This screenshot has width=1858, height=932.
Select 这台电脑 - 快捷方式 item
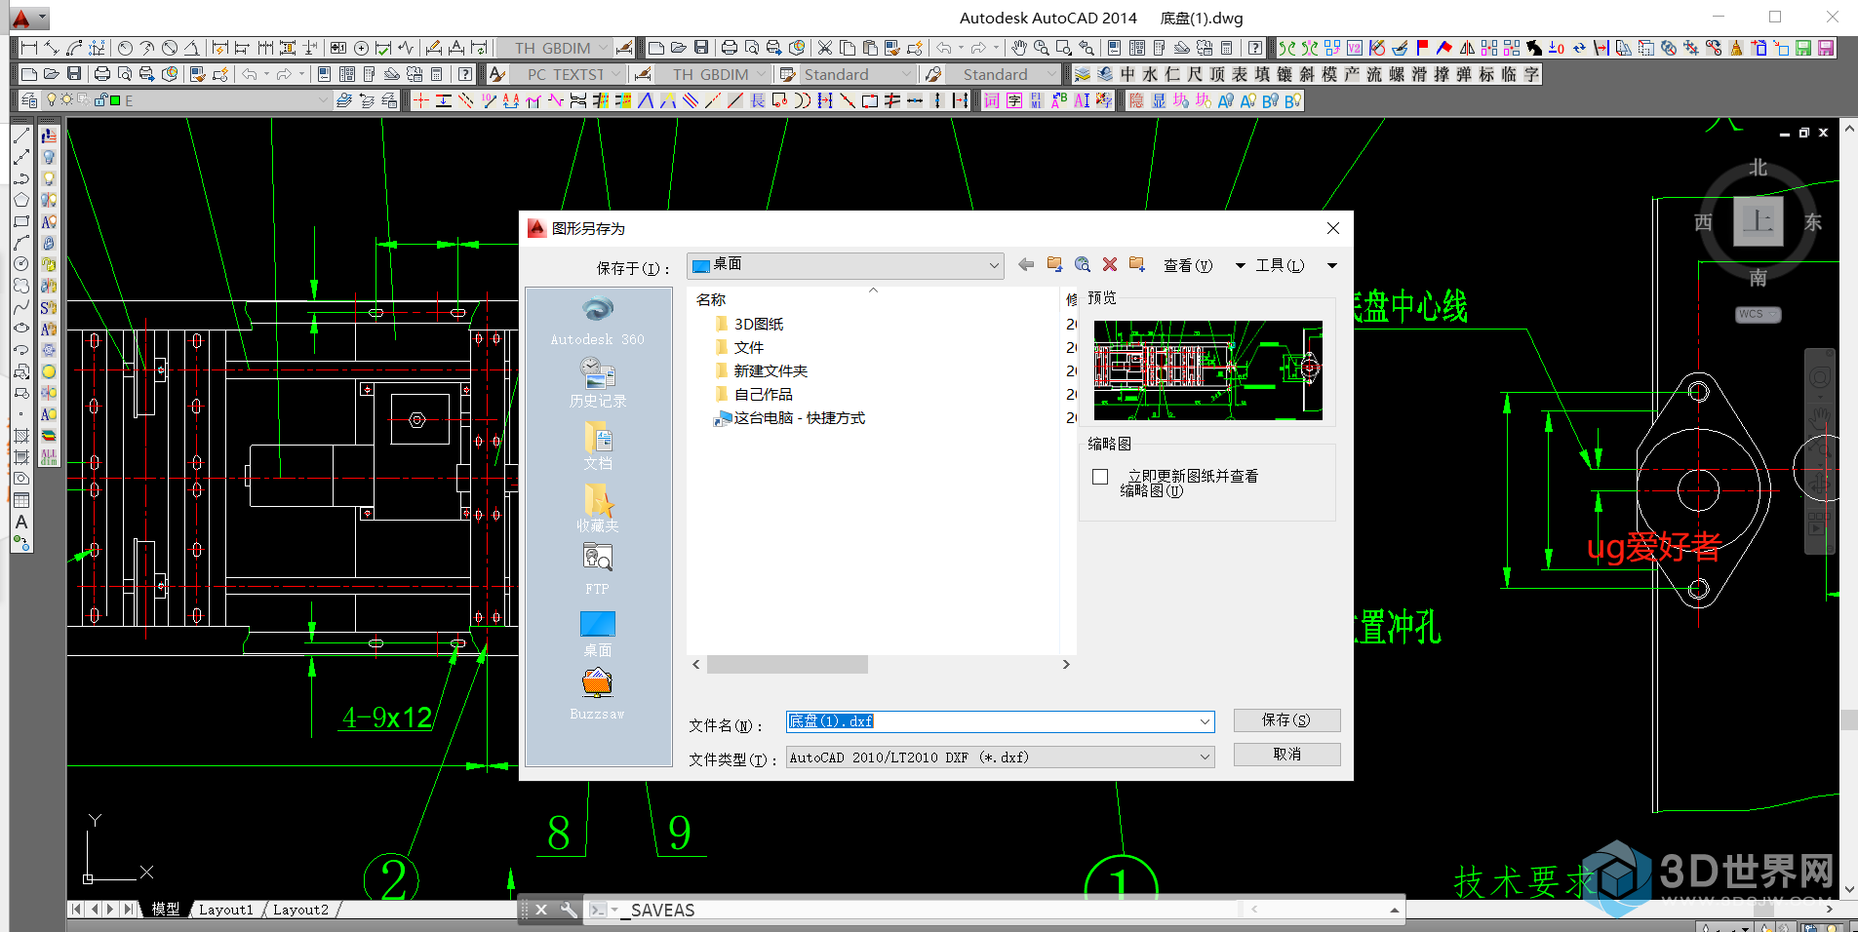(x=790, y=417)
